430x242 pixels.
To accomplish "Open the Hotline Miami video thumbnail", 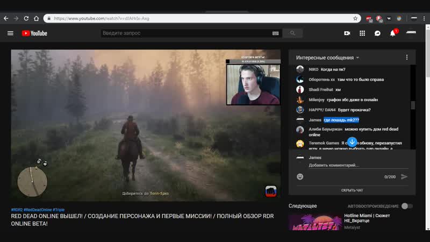I will point(315,222).
